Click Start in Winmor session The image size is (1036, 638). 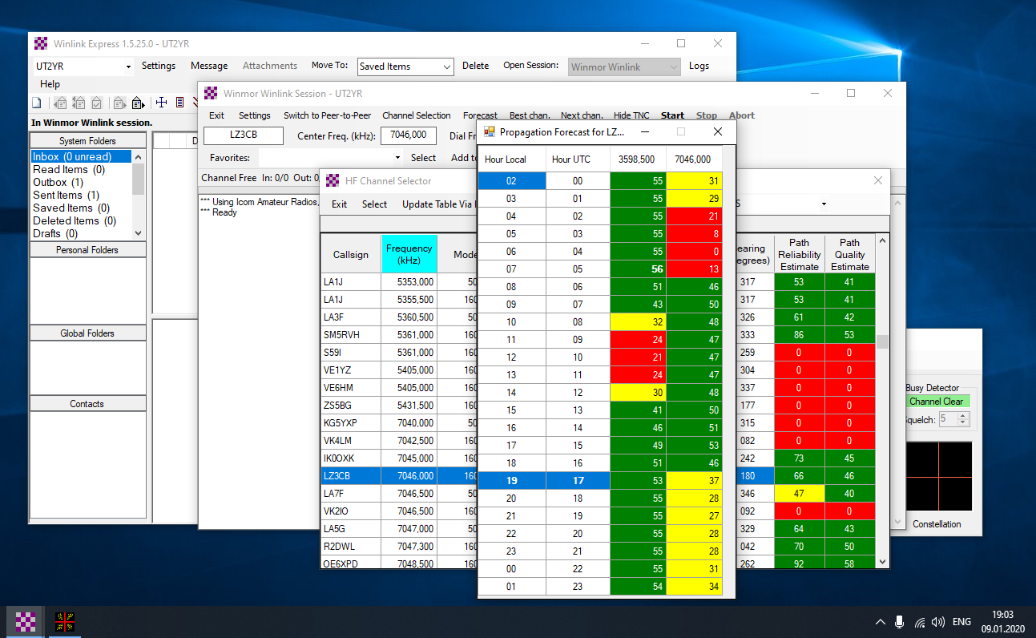672,115
